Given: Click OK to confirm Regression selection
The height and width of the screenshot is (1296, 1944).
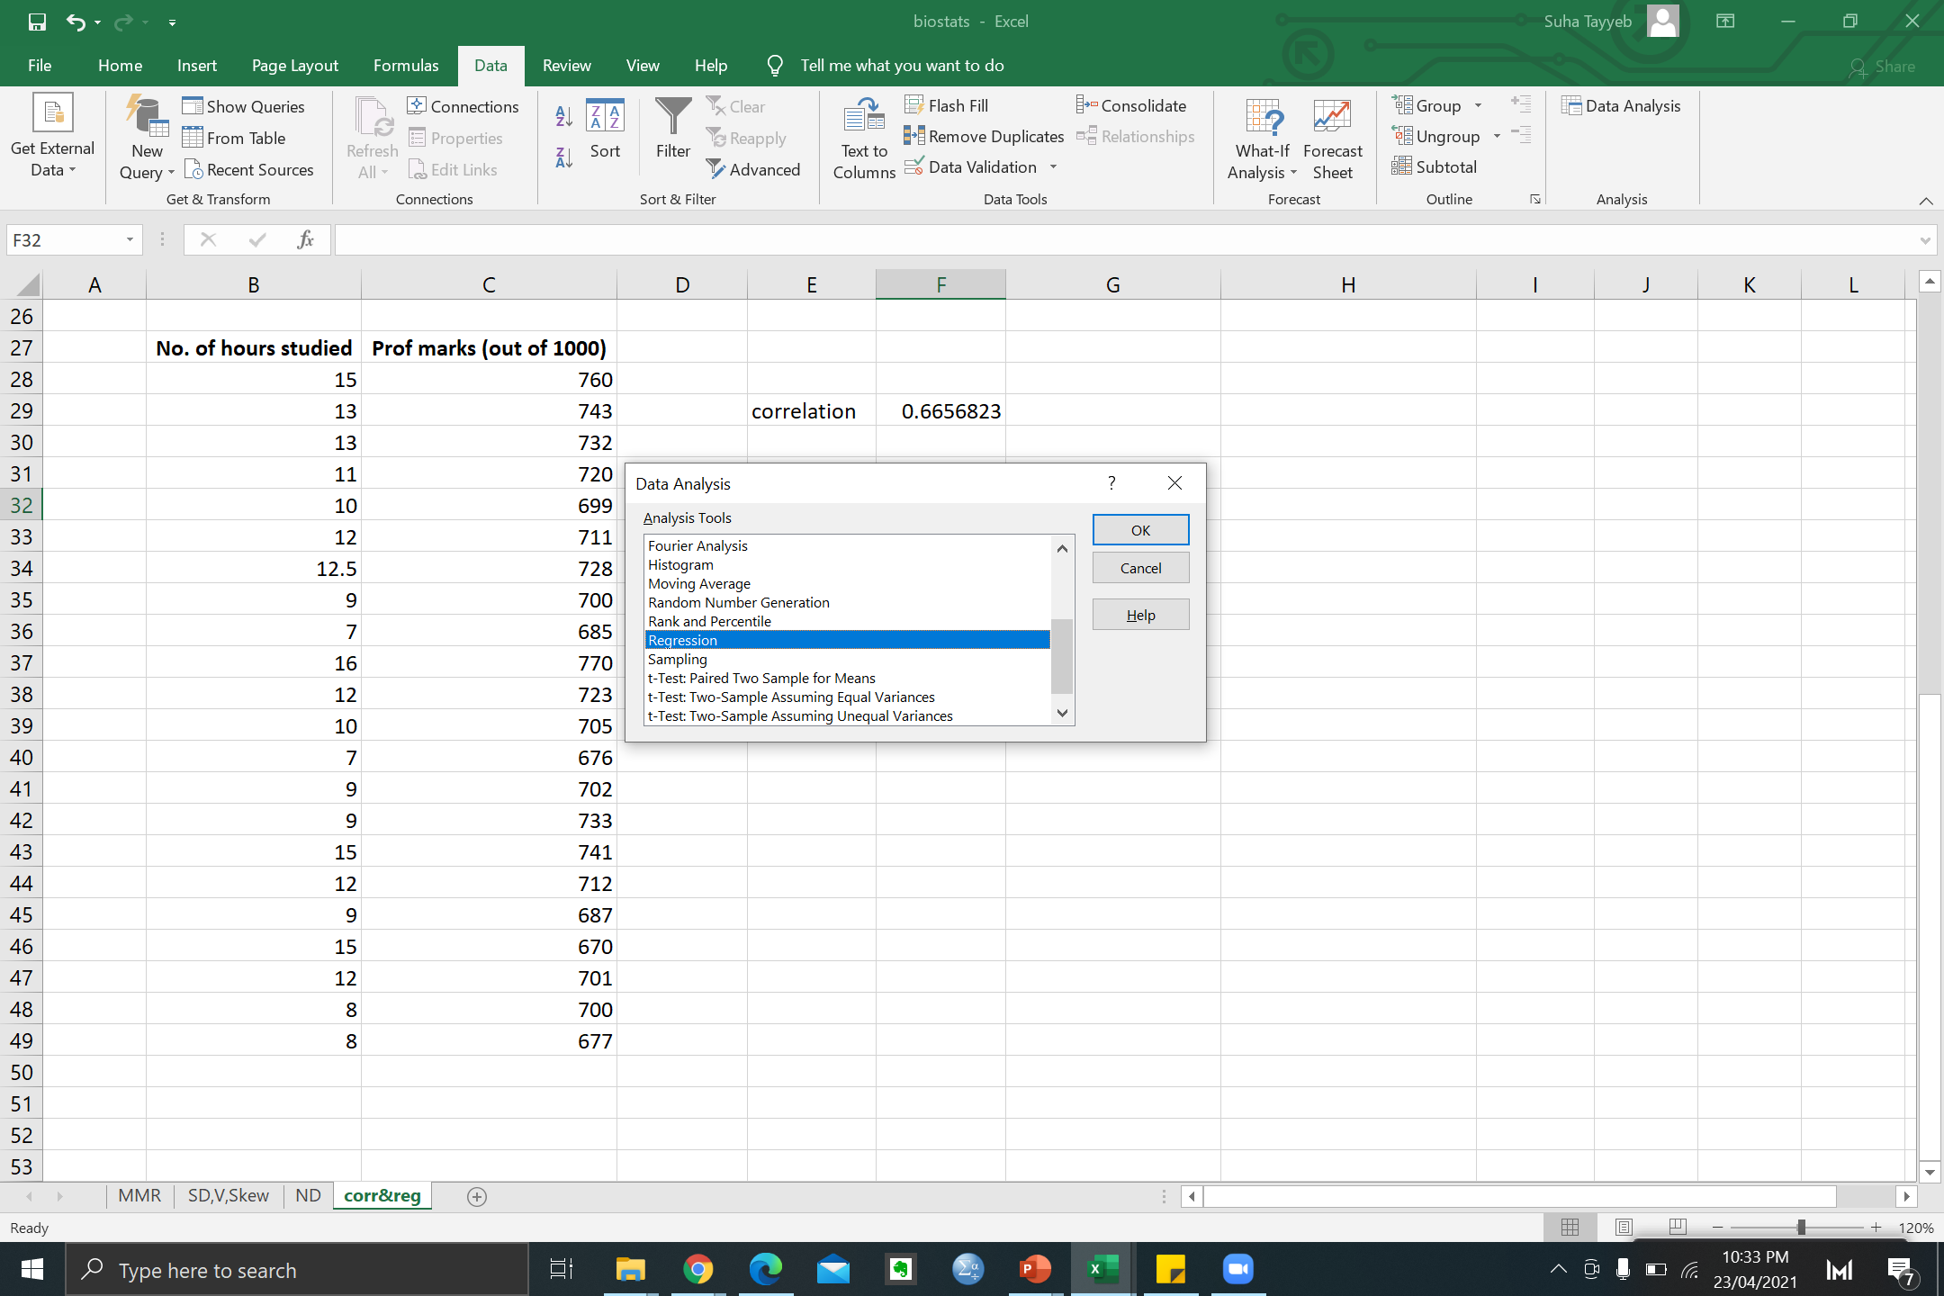Looking at the screenshot, I should point(1141,529).
